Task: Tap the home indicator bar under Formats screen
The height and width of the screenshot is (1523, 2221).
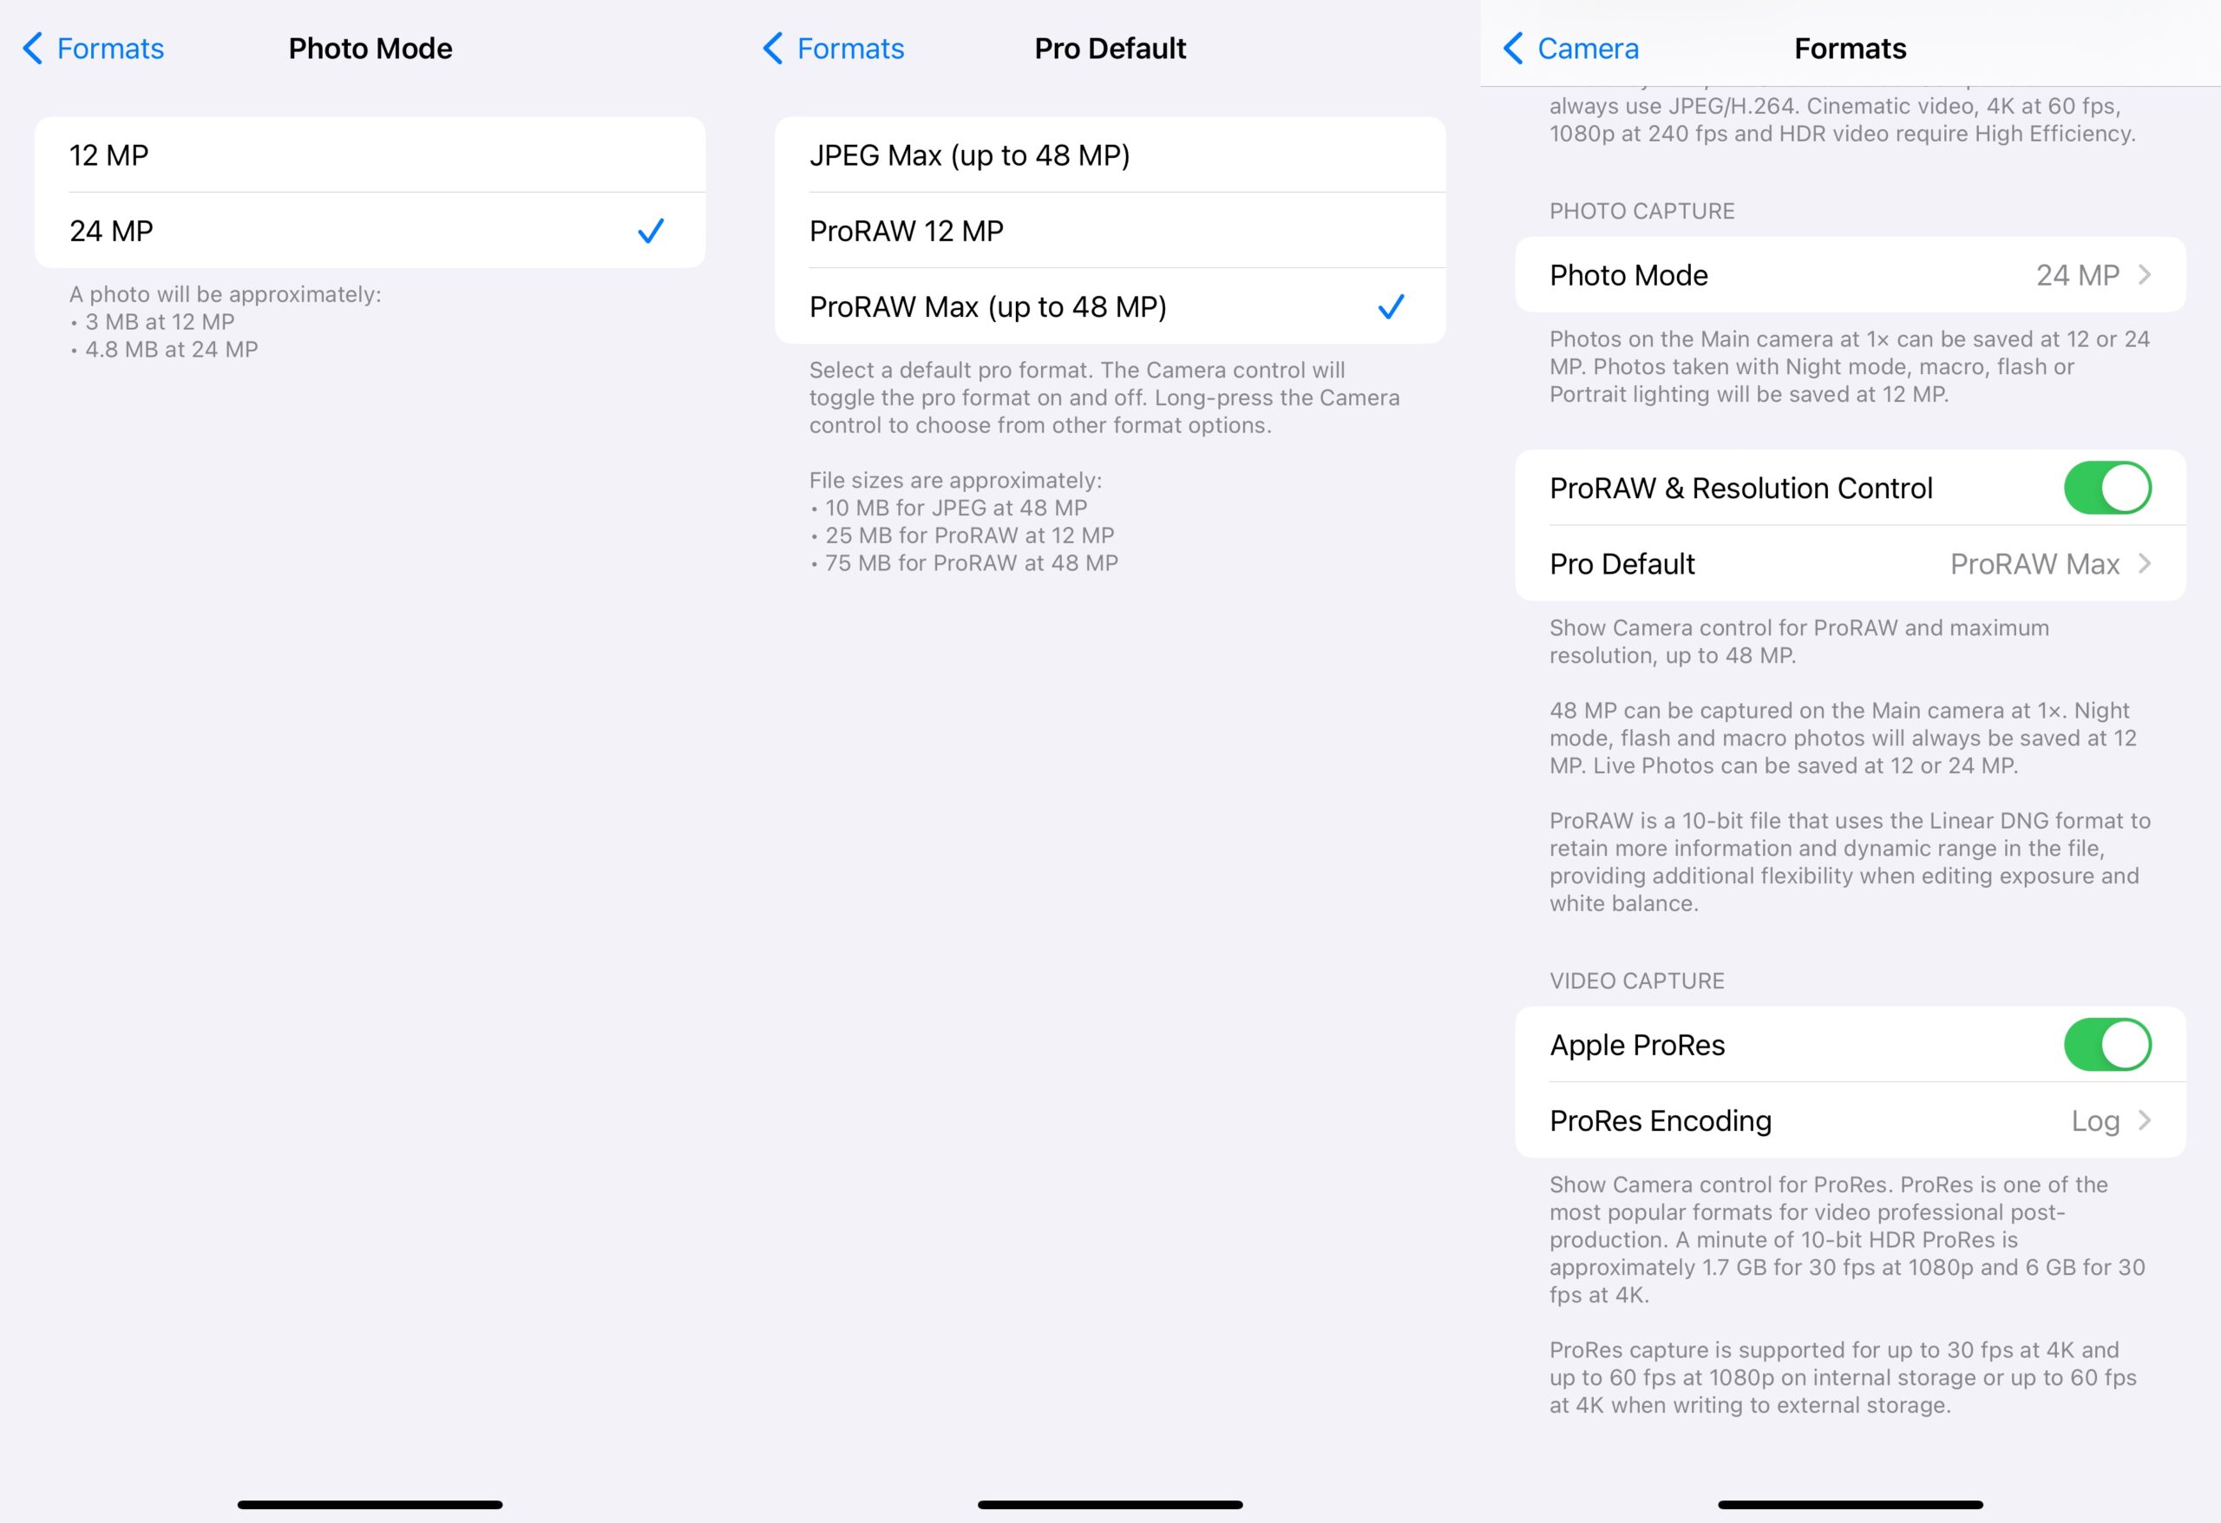Action: pos(1851,1504)
